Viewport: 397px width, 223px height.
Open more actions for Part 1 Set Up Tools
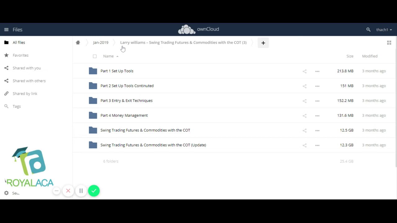pyautogui.click(x=317, y=71)
